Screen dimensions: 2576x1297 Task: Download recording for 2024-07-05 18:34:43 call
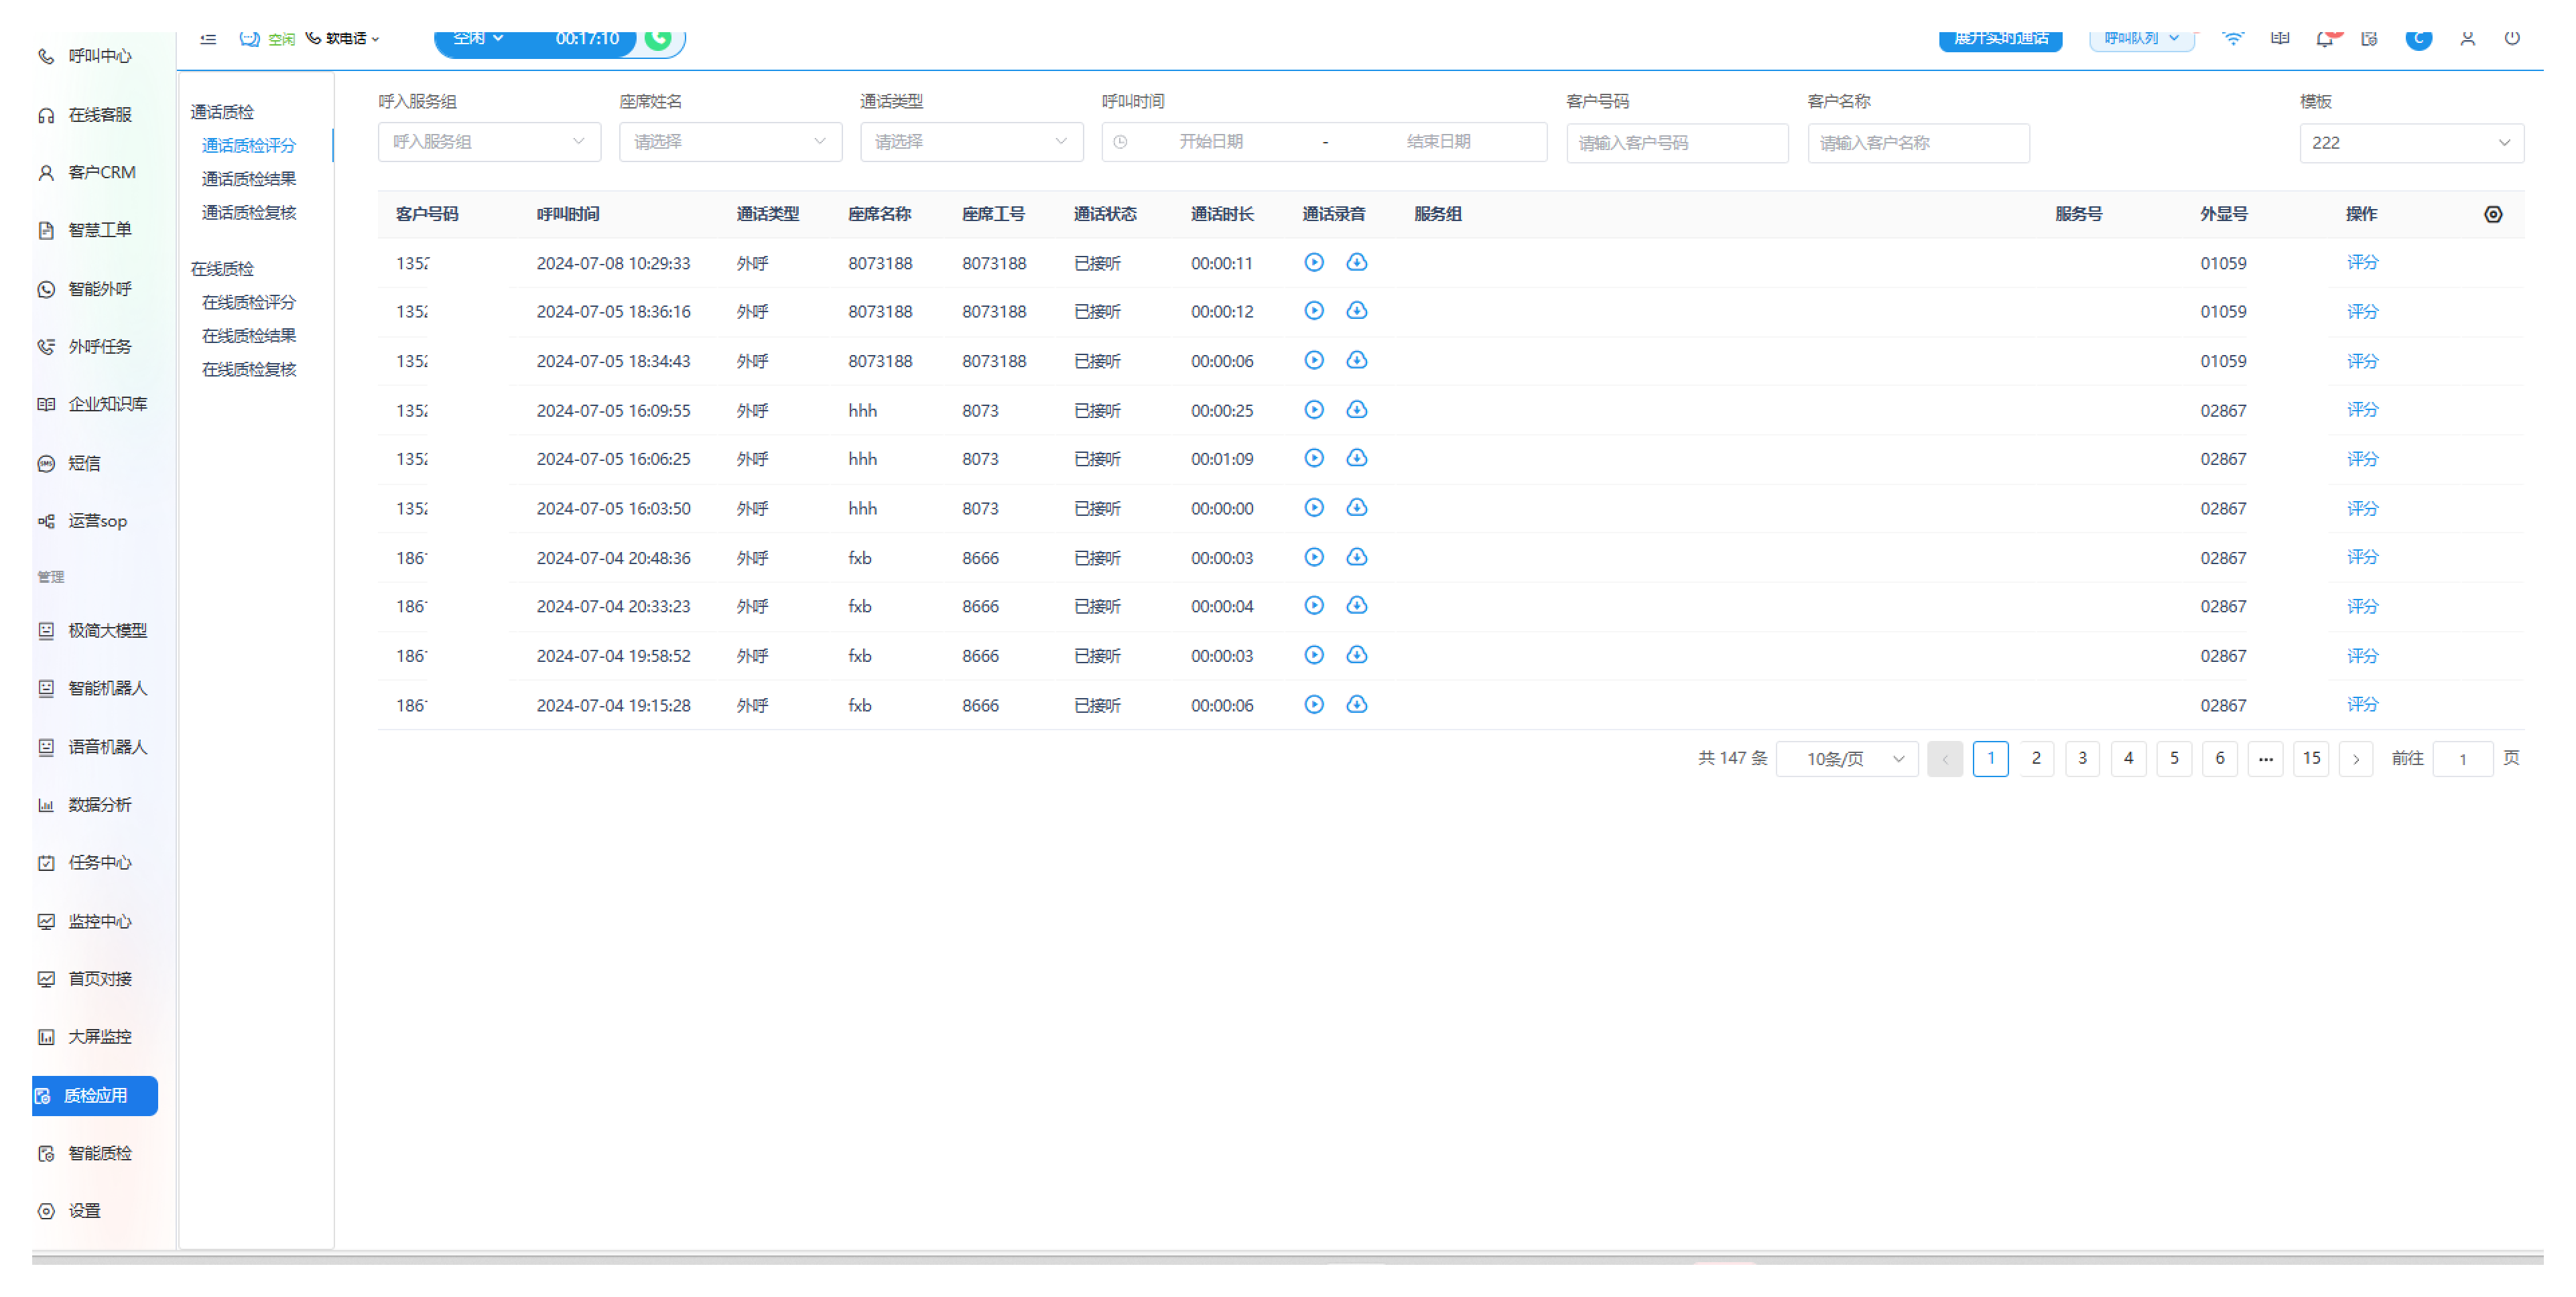tap(1357, 360)
